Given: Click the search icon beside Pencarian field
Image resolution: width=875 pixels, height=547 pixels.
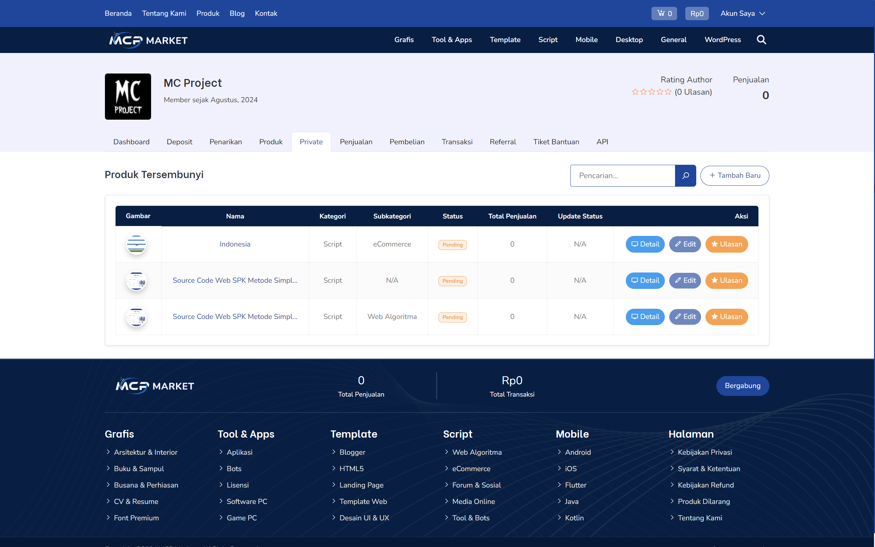Looking at the screenshot, I should point(685,175).
